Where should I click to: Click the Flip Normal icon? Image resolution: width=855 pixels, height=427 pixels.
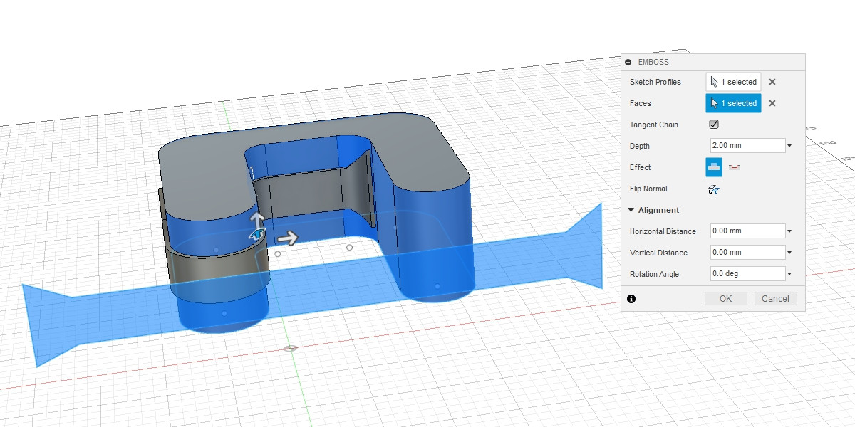pyautogui.click(x=713, y=188)
